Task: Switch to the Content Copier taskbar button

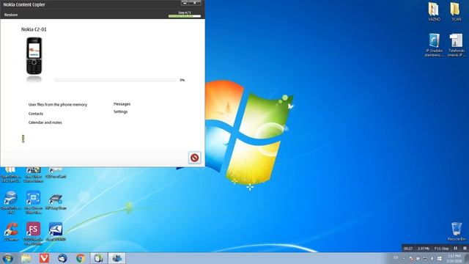Action: point(117,258)
